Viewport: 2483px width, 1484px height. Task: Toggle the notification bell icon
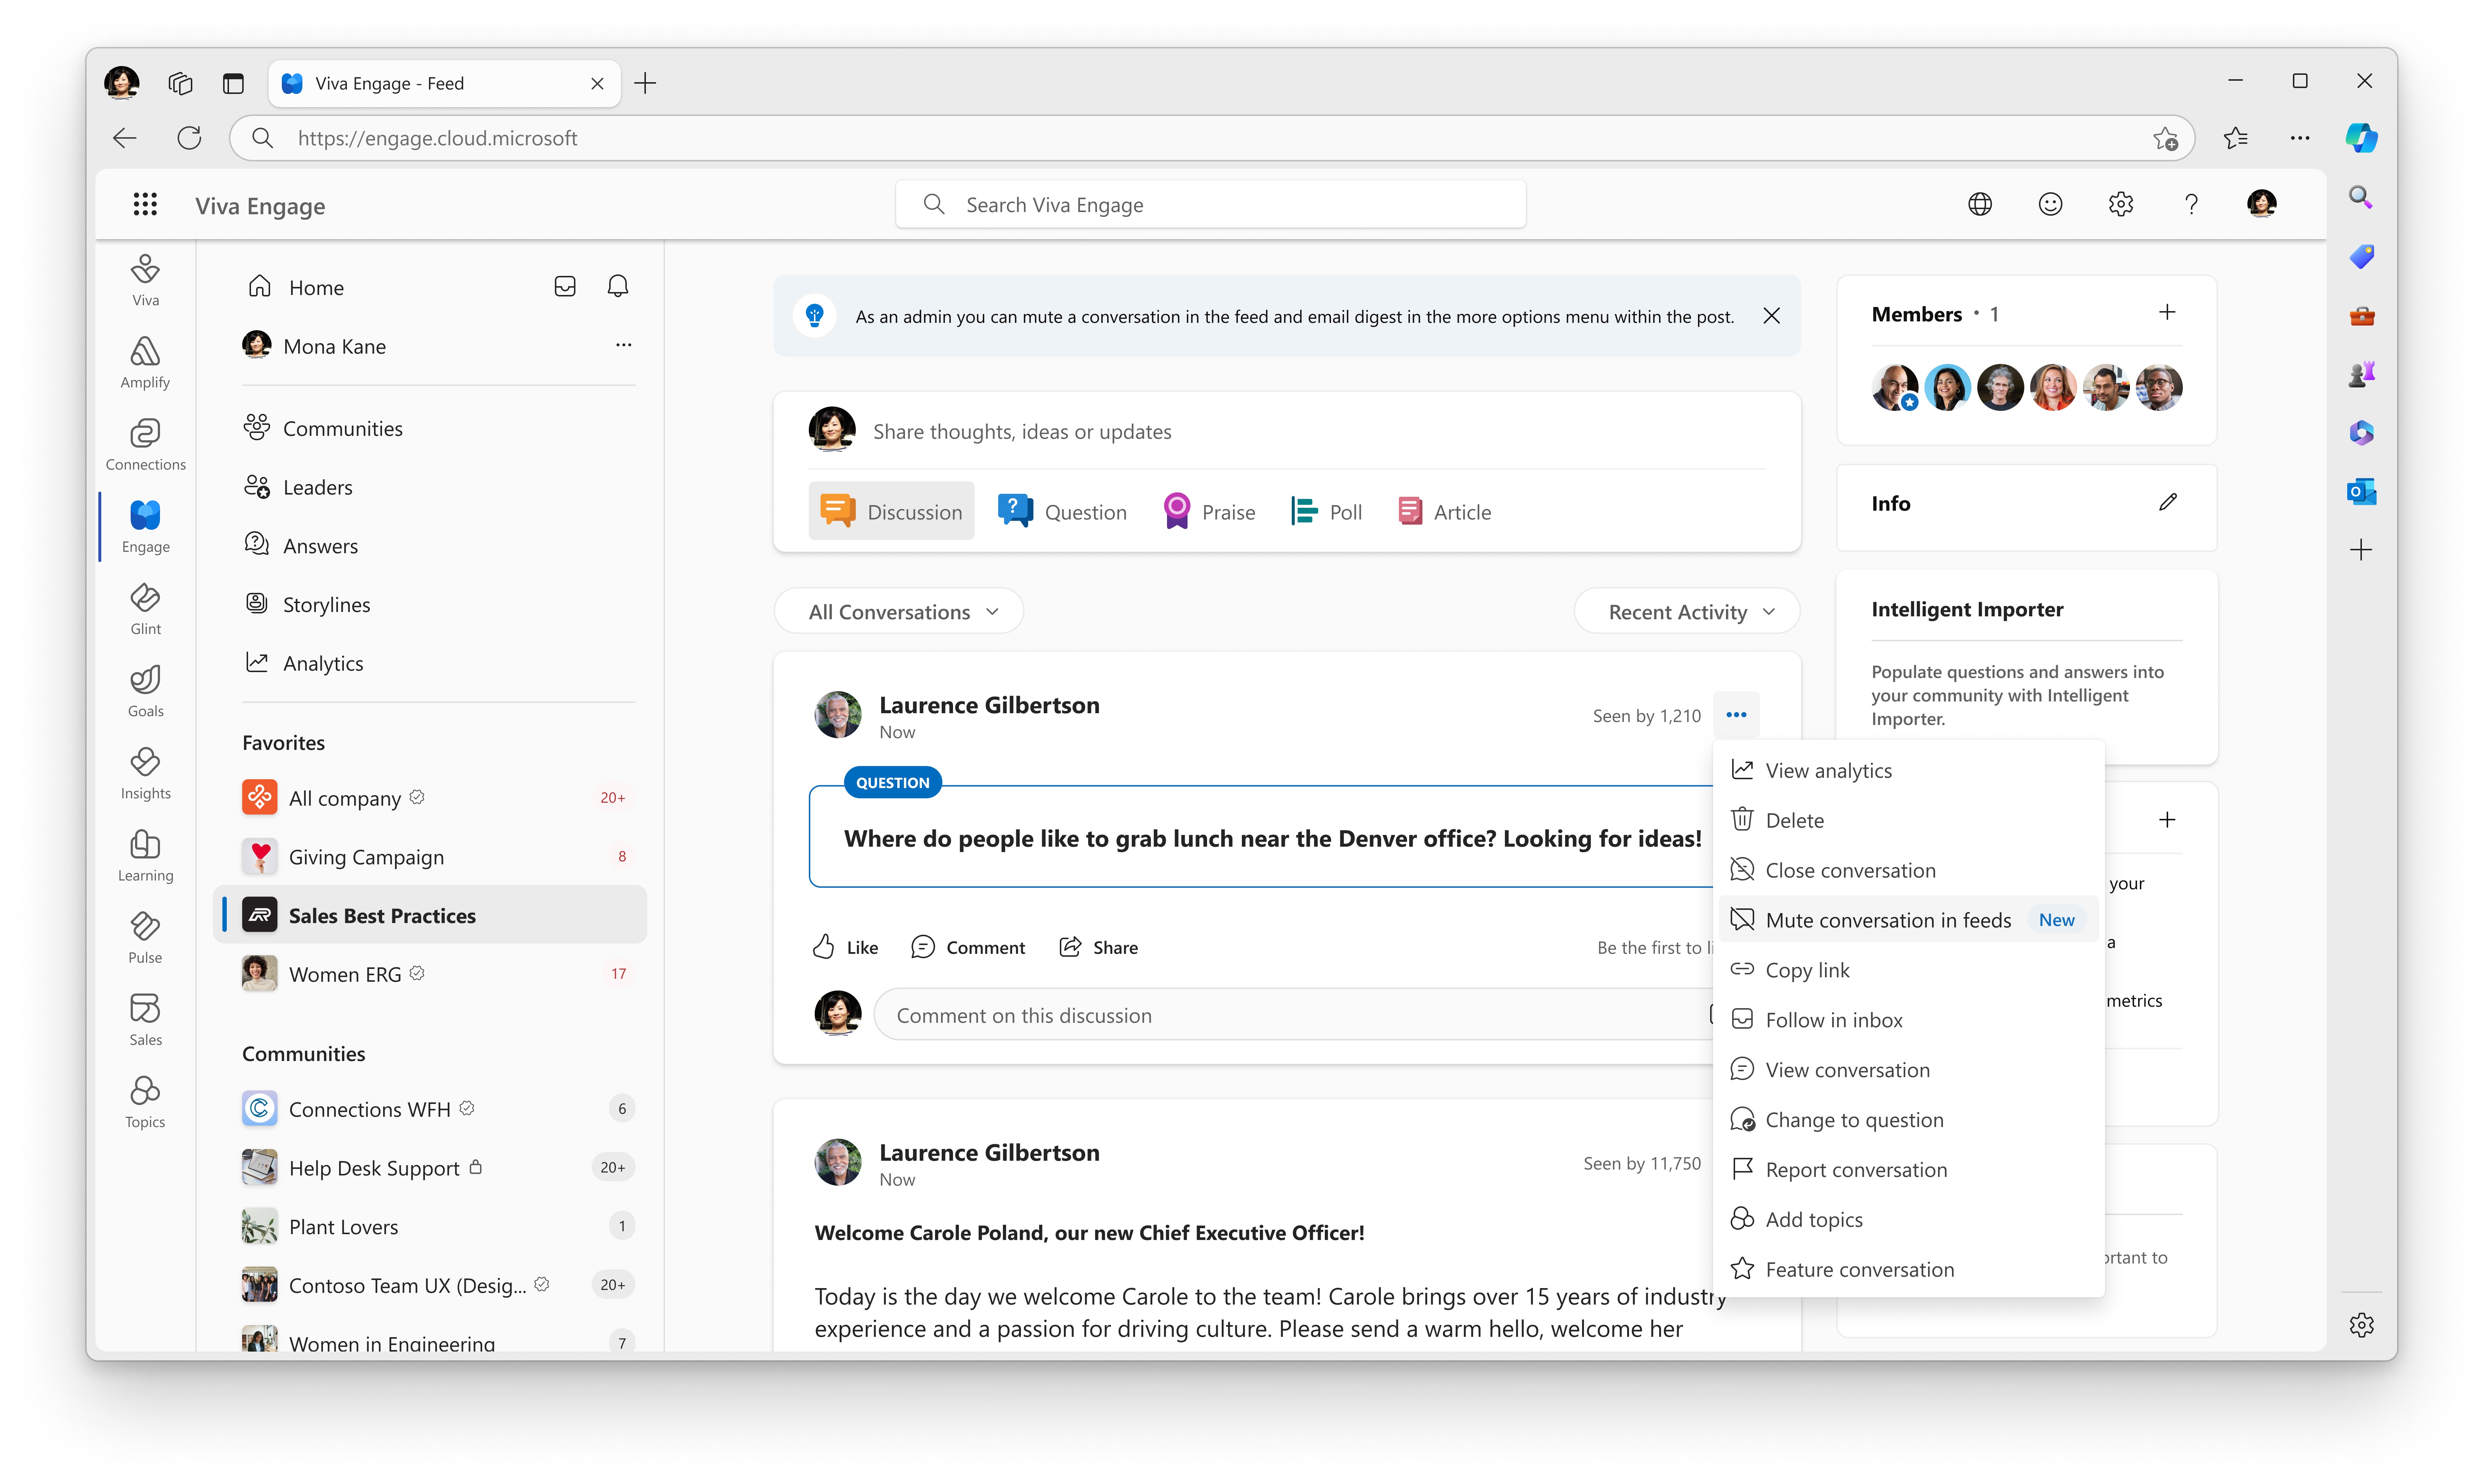point(617,286)
